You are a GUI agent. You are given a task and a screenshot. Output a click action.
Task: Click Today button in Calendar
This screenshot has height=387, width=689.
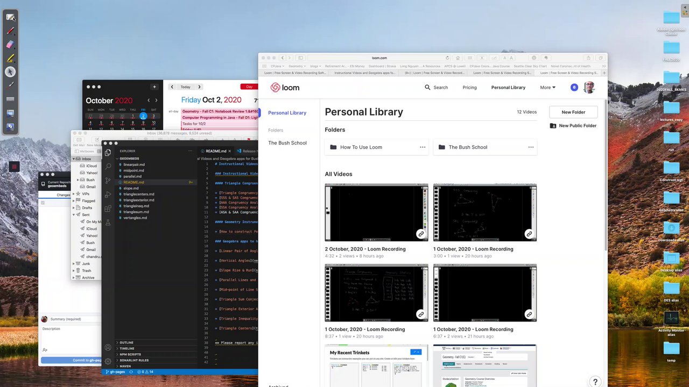pos(185,87)
